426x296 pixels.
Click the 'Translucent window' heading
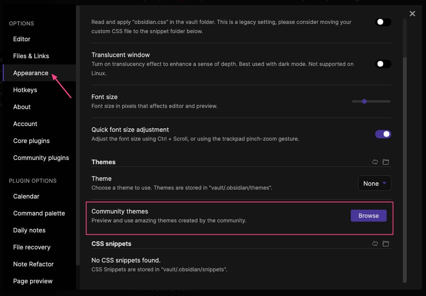pyautogui.click(x=121, y=55)
